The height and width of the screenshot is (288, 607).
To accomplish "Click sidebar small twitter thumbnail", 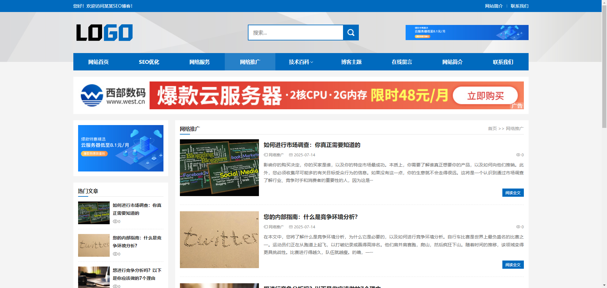I will click(94, 245).
